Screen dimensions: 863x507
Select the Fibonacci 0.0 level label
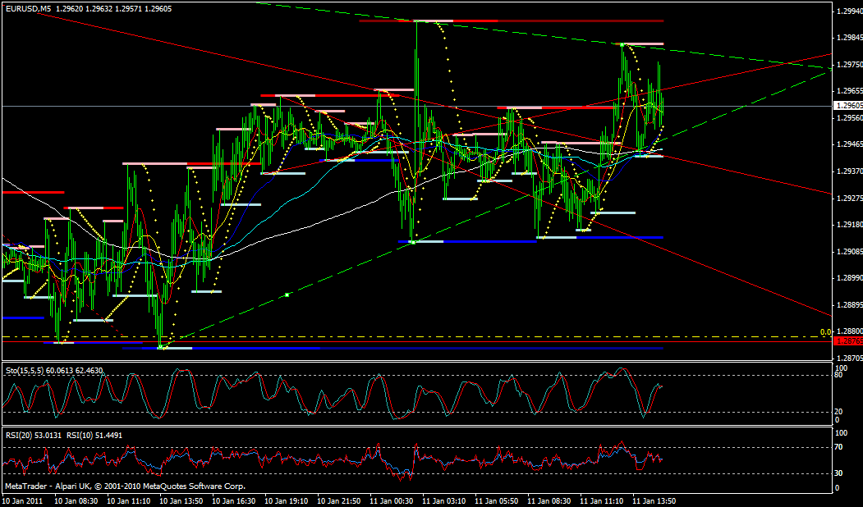tap(826, 331)
